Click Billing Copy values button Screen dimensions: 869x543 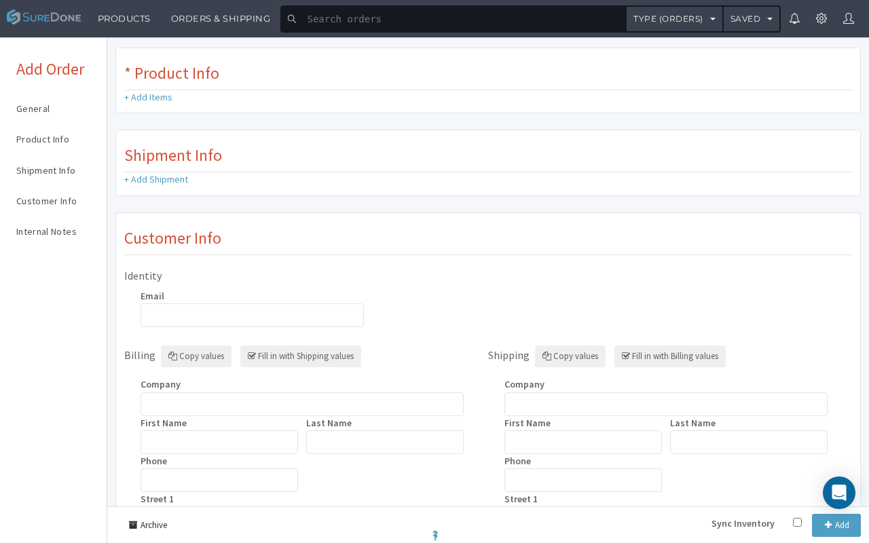[x=196, y=356]
